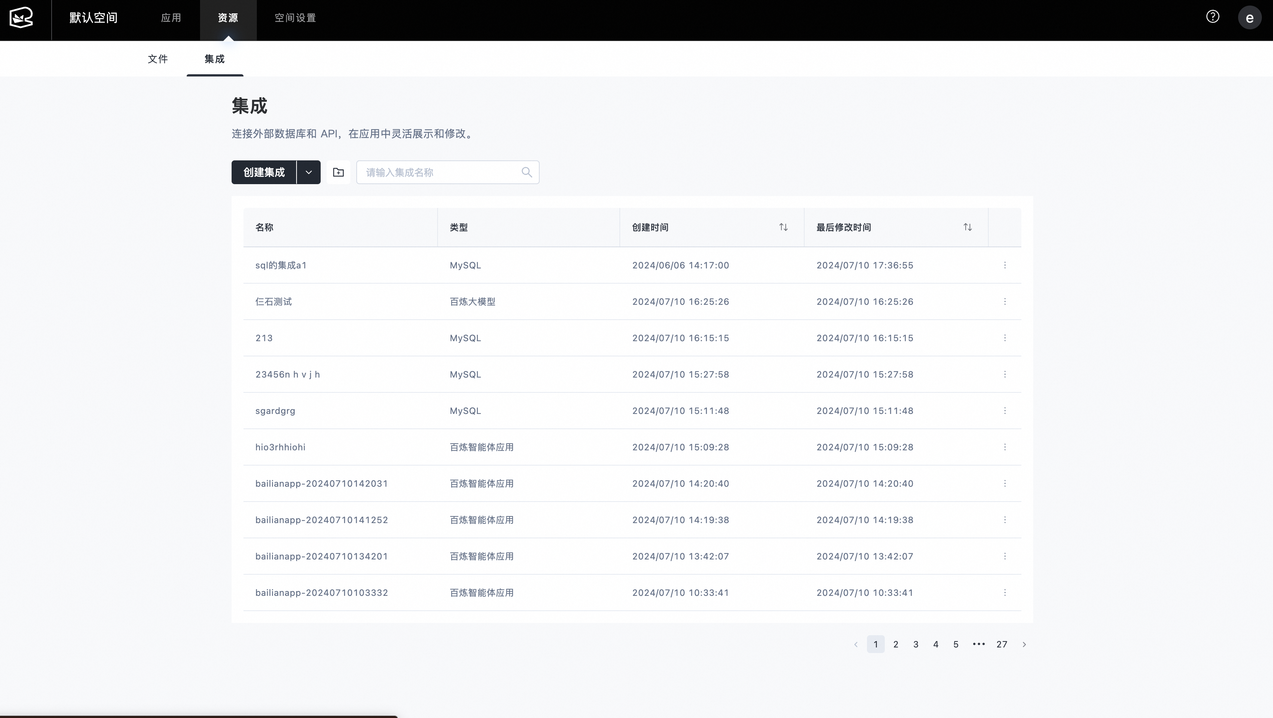Screen dimensions: 1273x718
Task: Go to page 5
Action: (956, 644)
